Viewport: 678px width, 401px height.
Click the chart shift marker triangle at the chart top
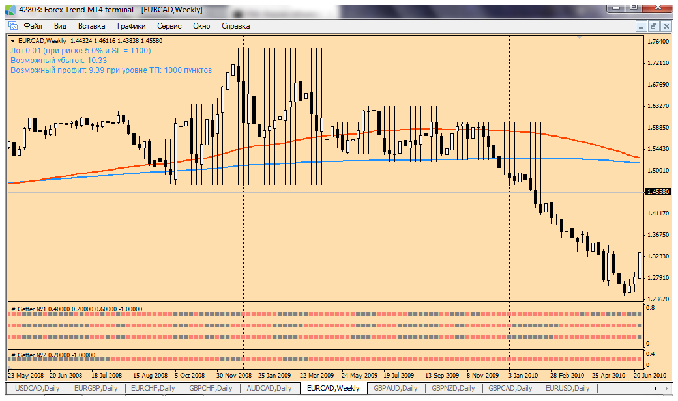579,38
